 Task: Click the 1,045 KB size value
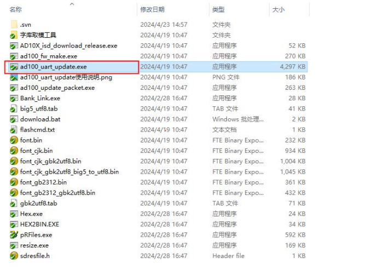pyautogui.click(x=293, y=172)
